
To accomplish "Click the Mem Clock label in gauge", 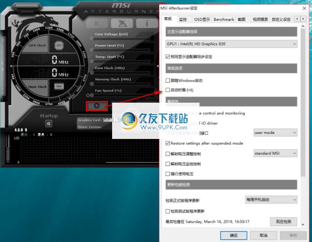I will tap(38, 87).
